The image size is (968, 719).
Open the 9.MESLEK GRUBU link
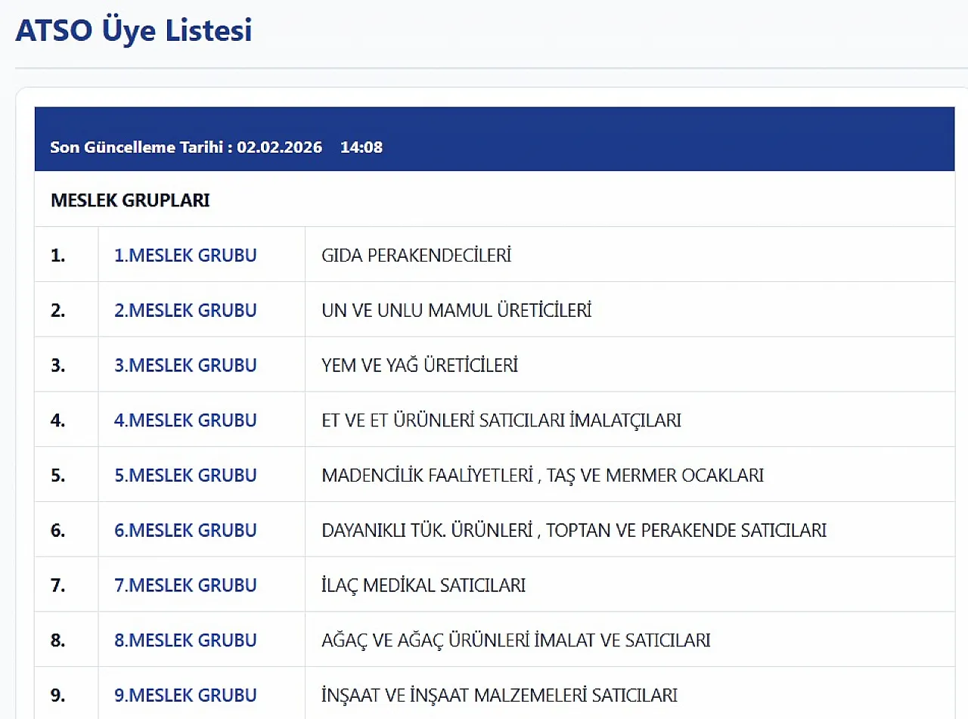coord(185,696)
